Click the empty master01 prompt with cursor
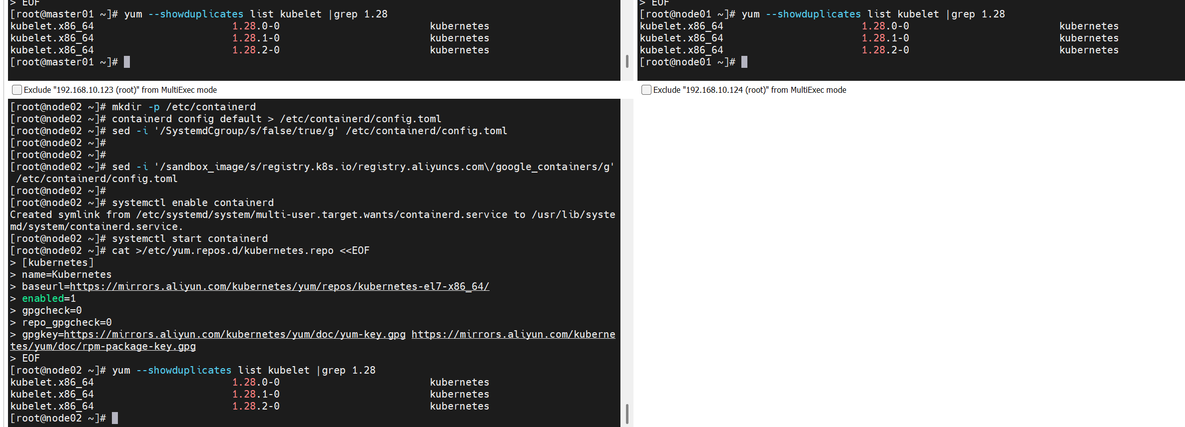The image size is (1185, 427). point(70,62)
